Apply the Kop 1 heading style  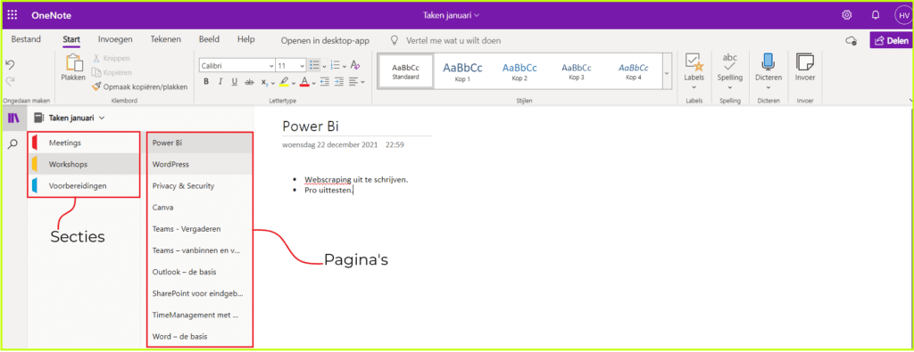point(463,71)
